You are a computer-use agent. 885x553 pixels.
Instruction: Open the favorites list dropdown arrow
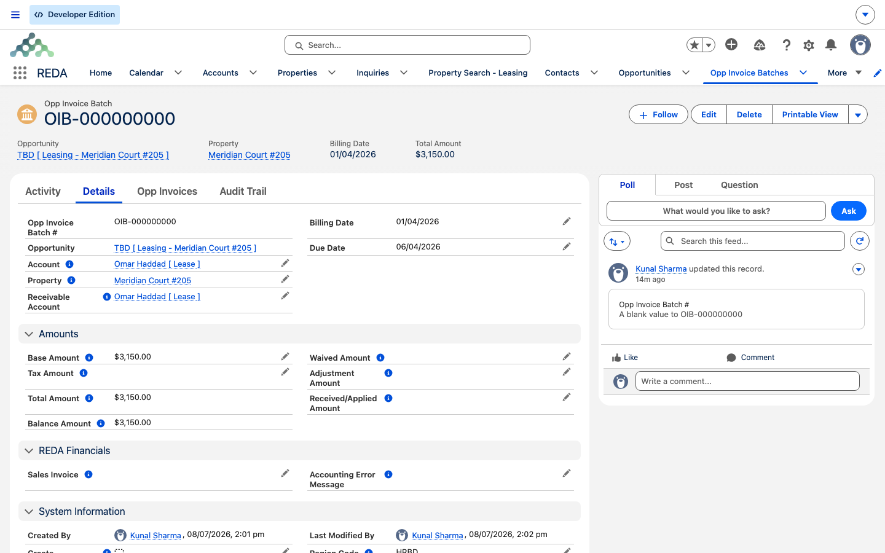click(709, 45)
